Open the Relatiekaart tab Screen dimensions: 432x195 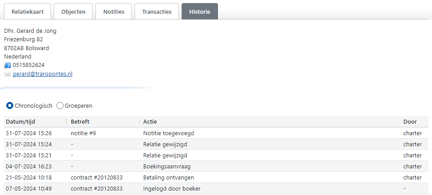(28, 12)
